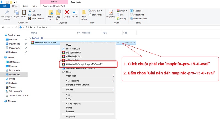Open the Easy access dropdown
220x123 pixels.
[96, 15]
